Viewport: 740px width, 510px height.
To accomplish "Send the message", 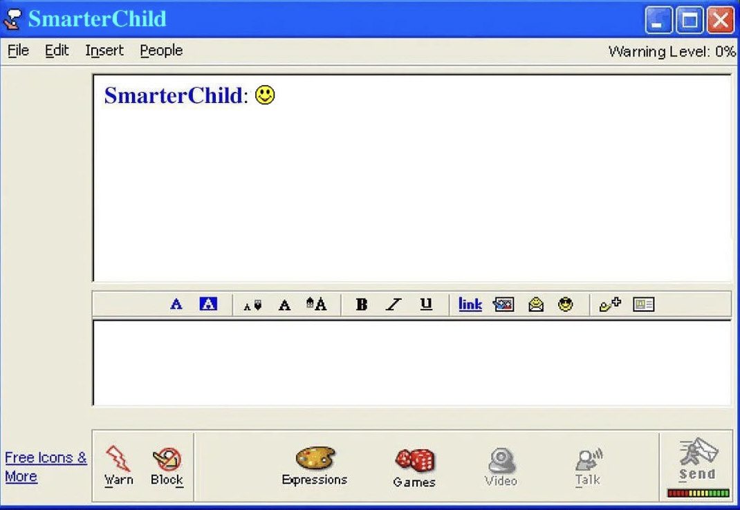I will coord(698,460).
